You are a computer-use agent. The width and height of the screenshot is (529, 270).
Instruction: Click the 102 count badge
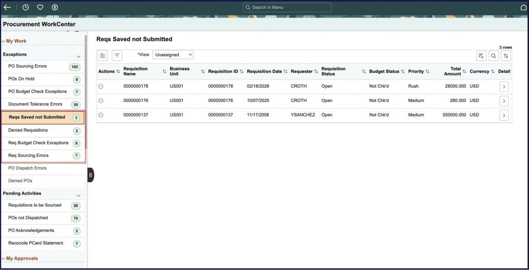(75, 67)
